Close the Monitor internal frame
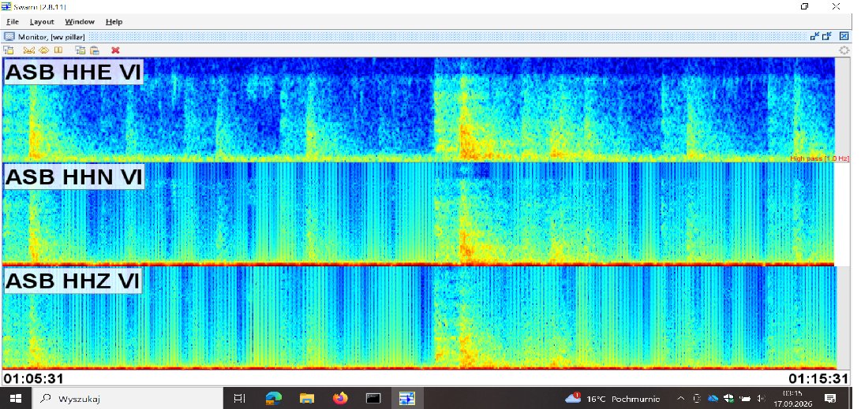861x409 pixels. coord(844,36)
